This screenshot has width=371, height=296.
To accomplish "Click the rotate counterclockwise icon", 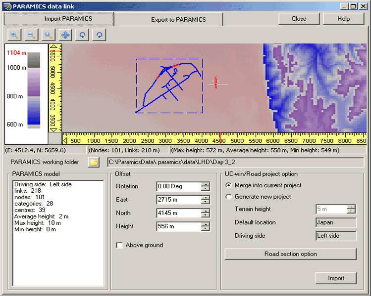I will pyautogui.click(x=82, y=35).
